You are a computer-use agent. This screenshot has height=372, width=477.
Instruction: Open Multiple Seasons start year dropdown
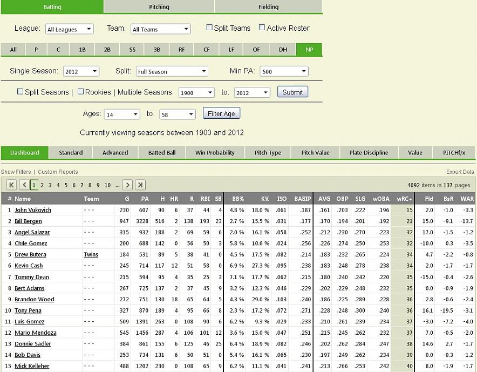click(196, 93)
